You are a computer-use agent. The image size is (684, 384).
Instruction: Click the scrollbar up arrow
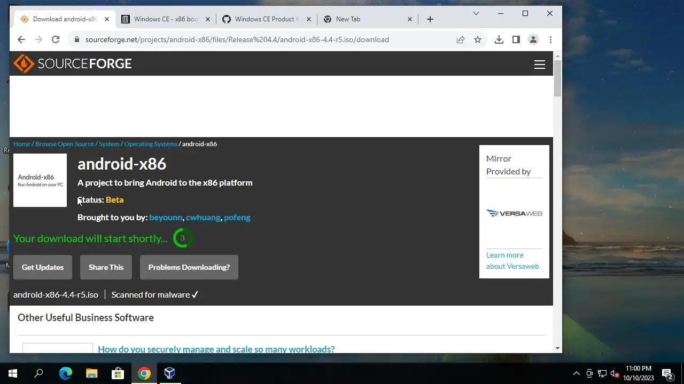557,55
